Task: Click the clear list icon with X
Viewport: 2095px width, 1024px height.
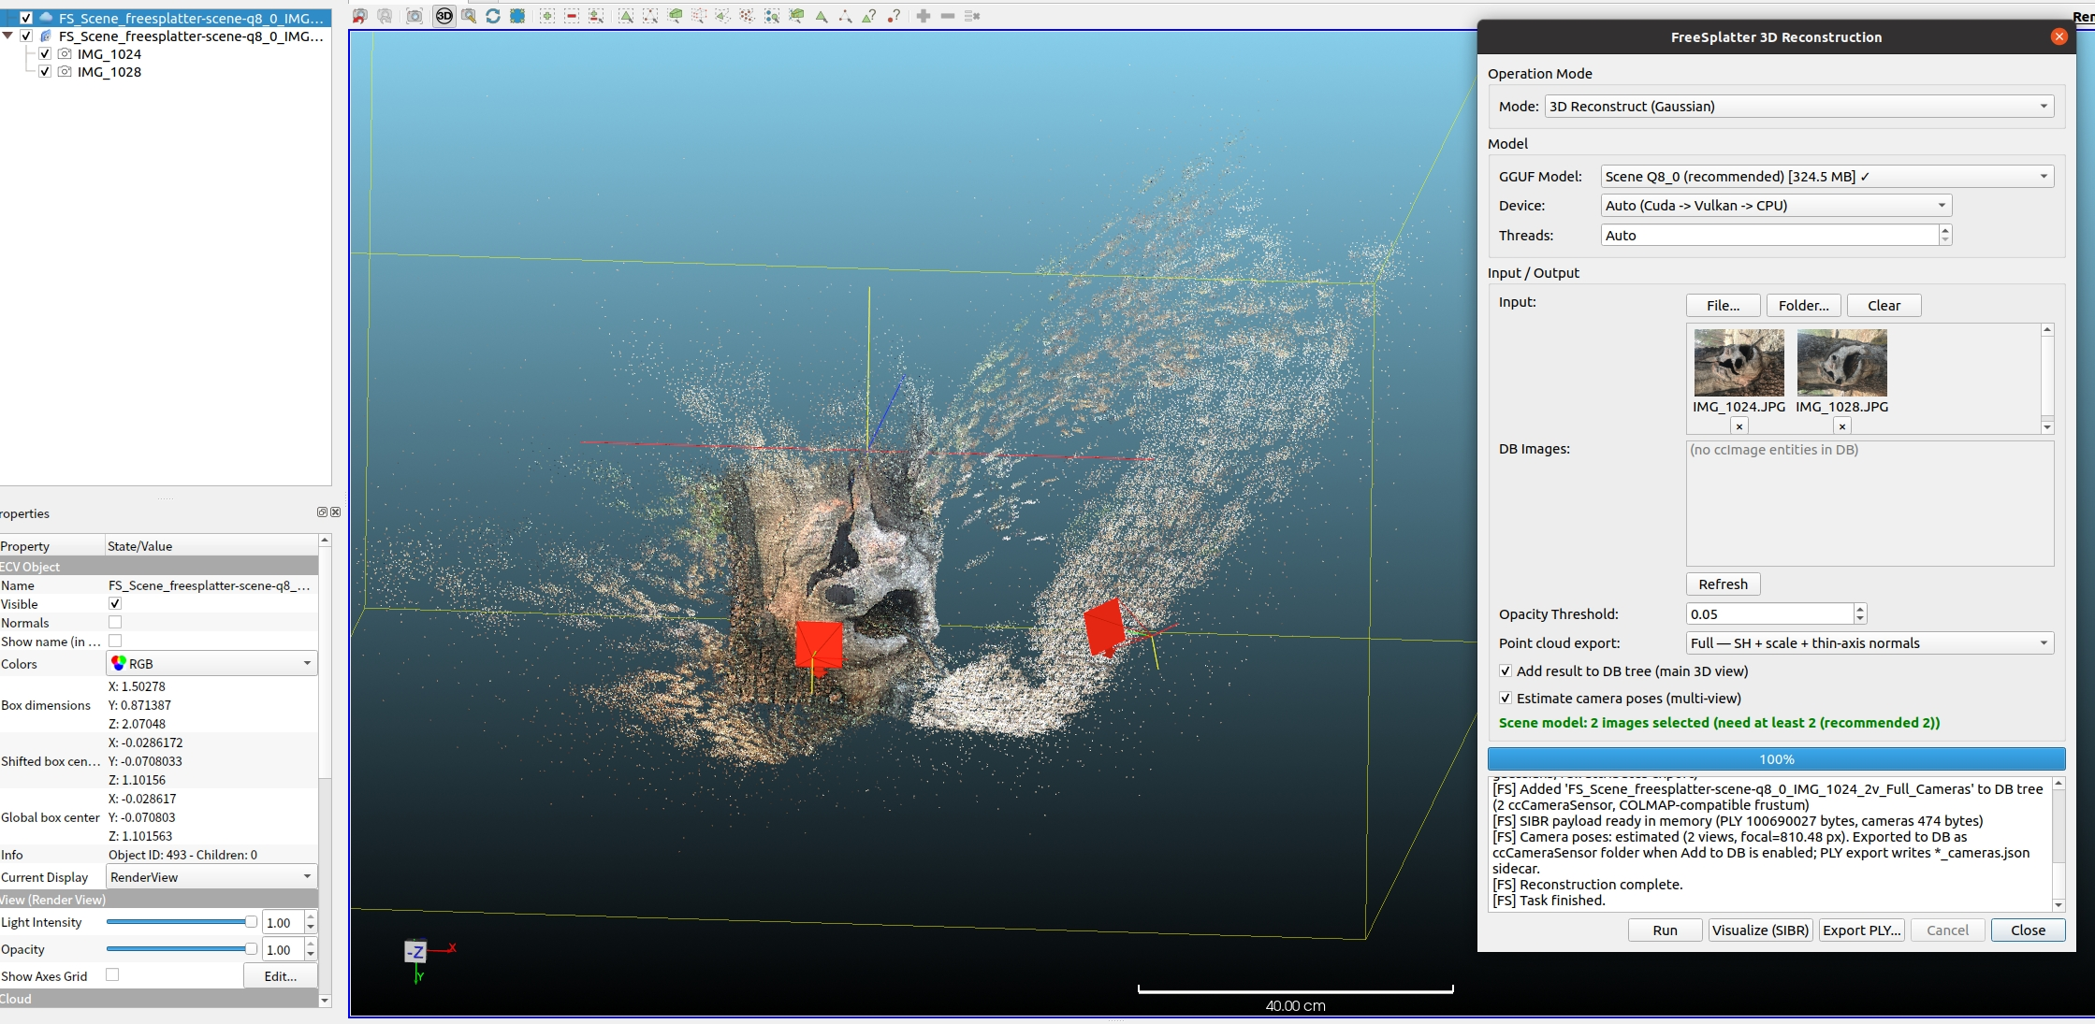Action: 972,16
